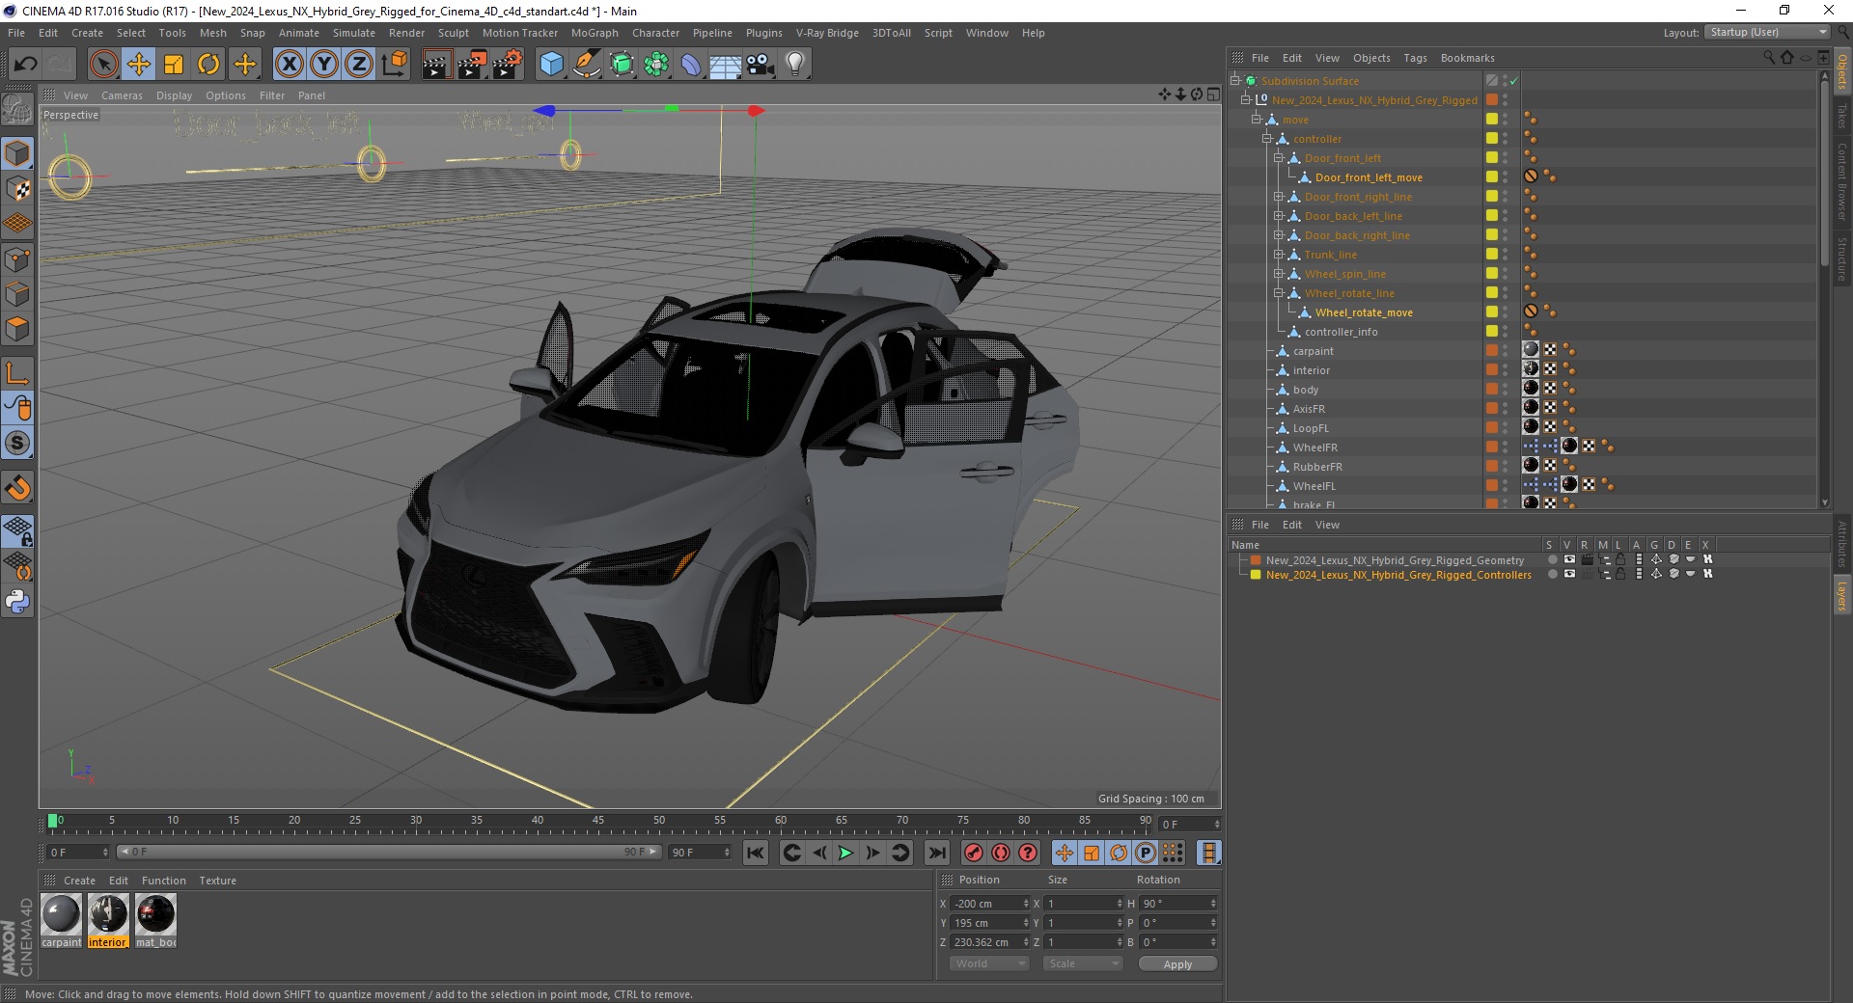Go to end of animation
Image resolution: width=1853 pixels, height=1003 pixels.
pos(936,853)
